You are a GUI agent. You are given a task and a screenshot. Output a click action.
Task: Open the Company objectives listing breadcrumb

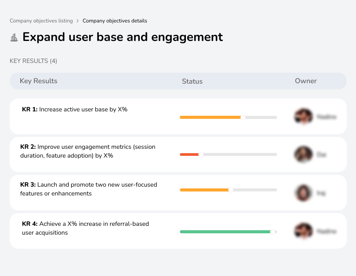coord(41,21)
